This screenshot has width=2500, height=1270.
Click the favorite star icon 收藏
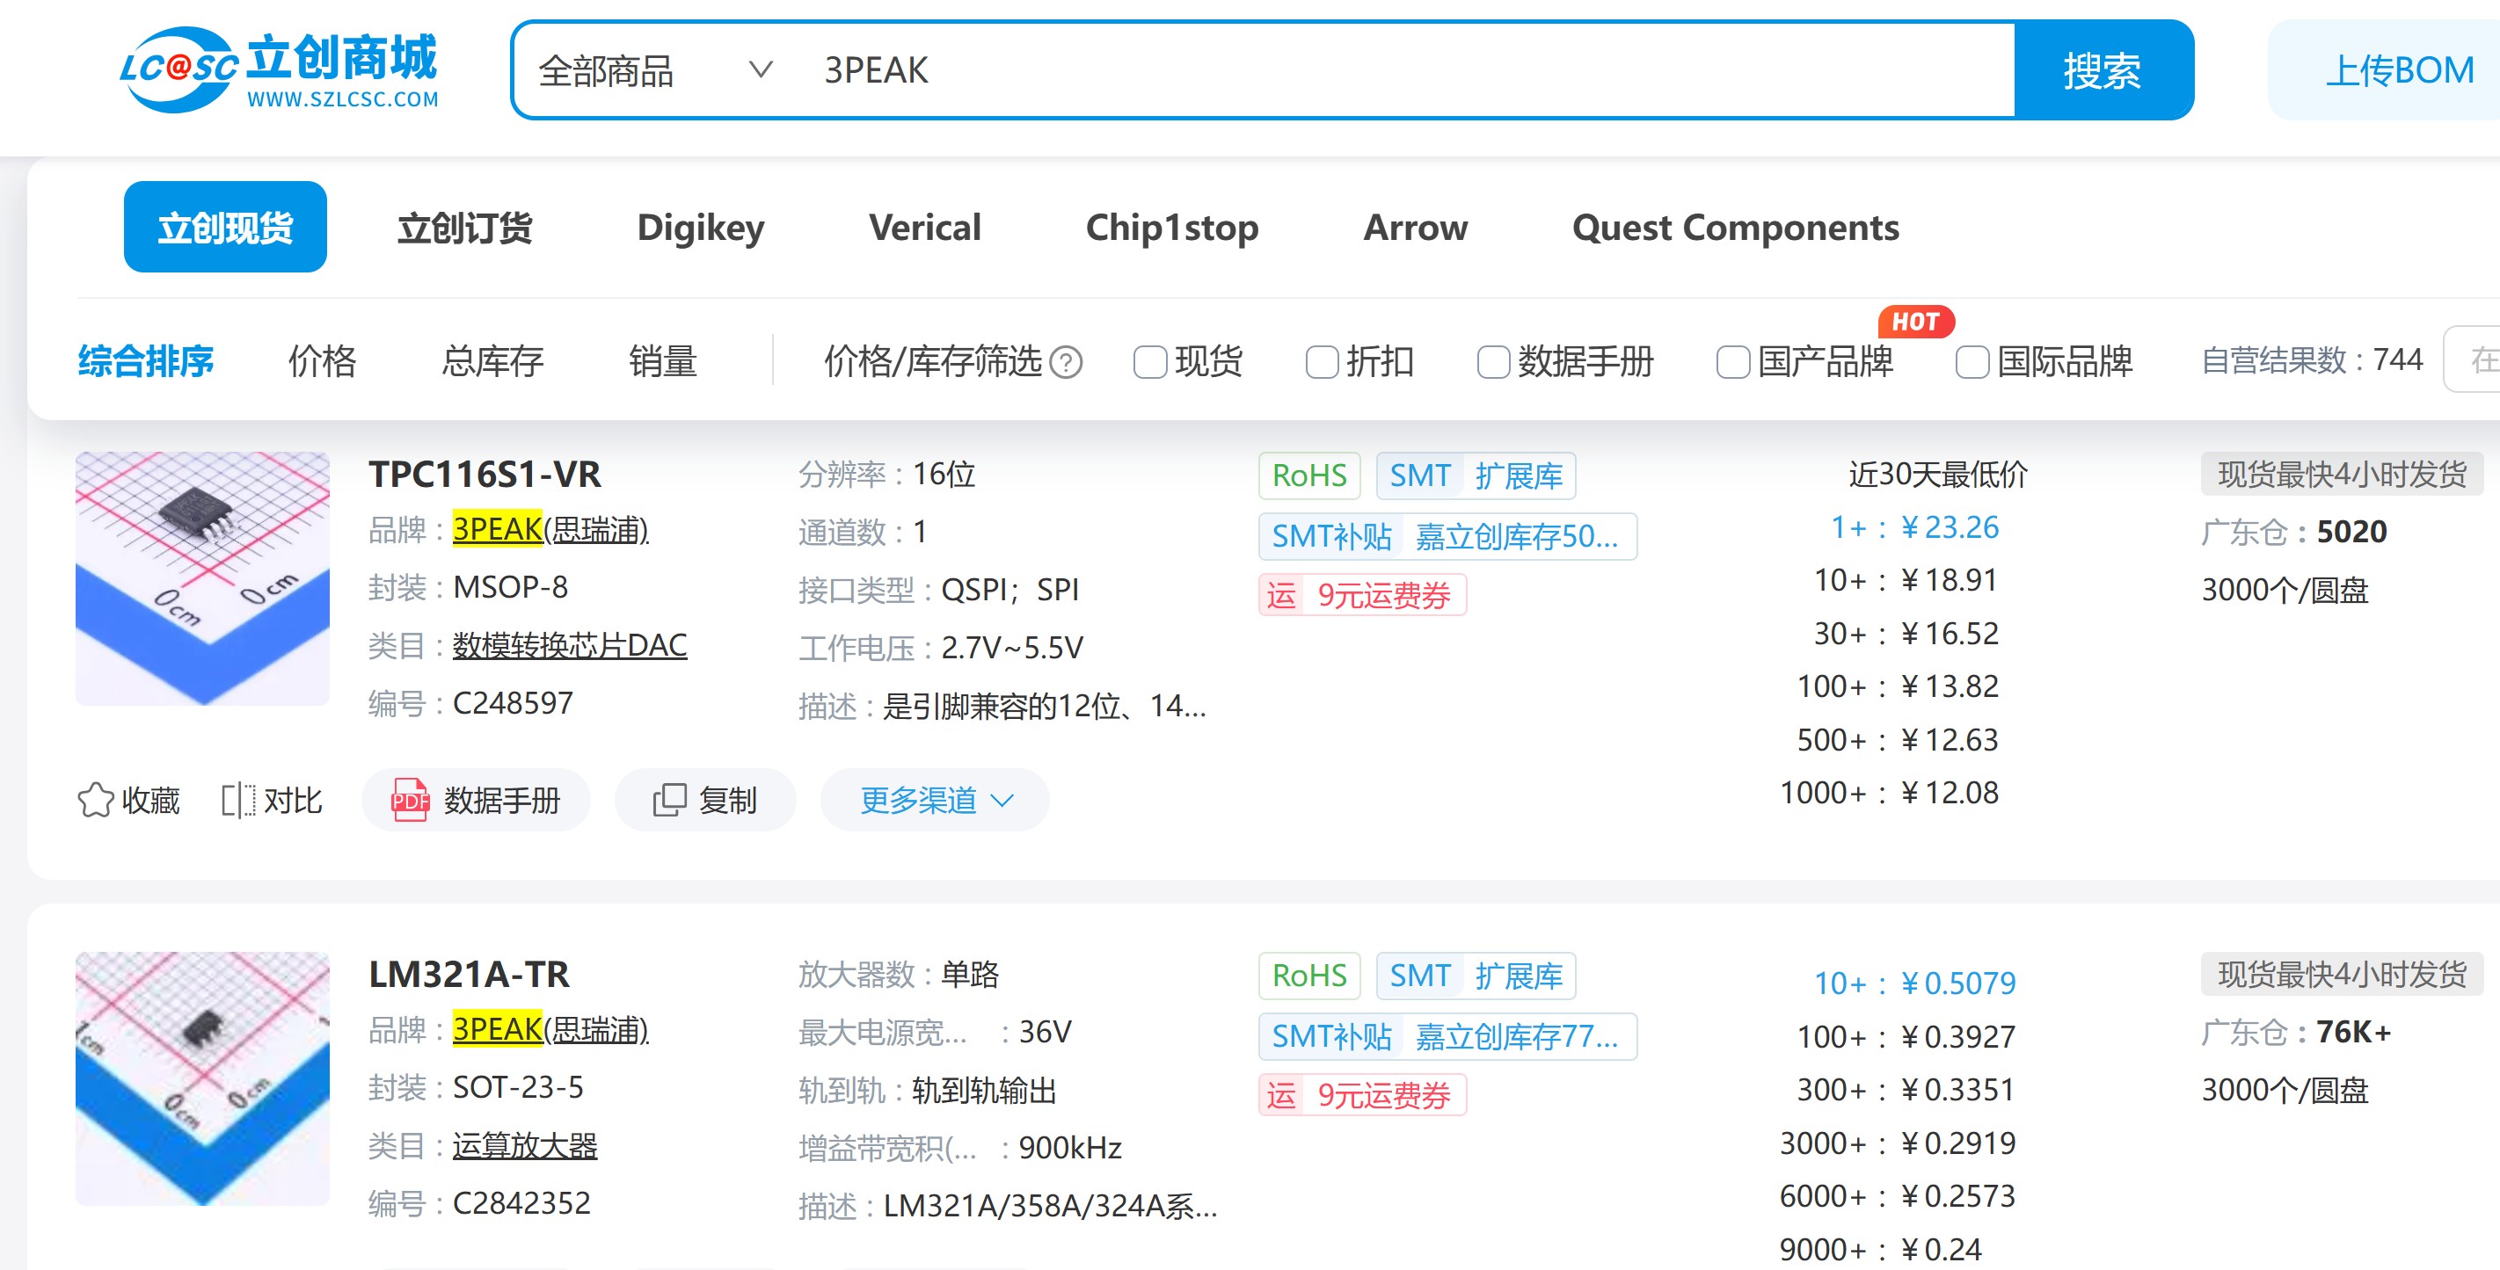coord(95,801)
